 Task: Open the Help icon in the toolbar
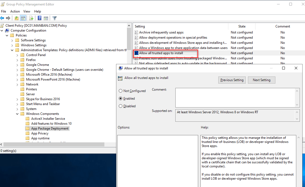40,18
